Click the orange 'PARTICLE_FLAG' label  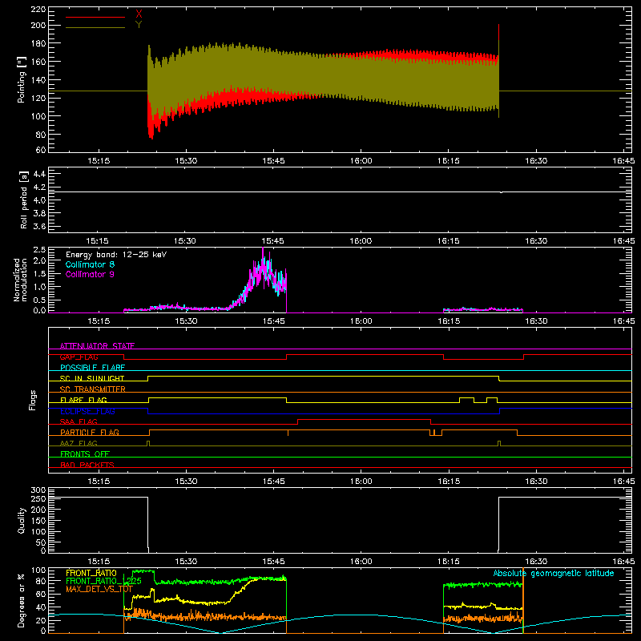point(90,432)
